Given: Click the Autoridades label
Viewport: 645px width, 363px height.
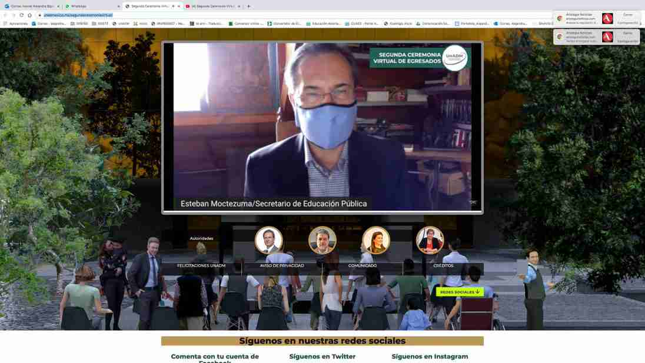Looking at the screenshot, I should pyautogui.click(x=201, y=238).
